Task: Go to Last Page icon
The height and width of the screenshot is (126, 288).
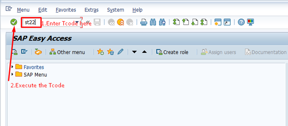Action: point(204,22)
